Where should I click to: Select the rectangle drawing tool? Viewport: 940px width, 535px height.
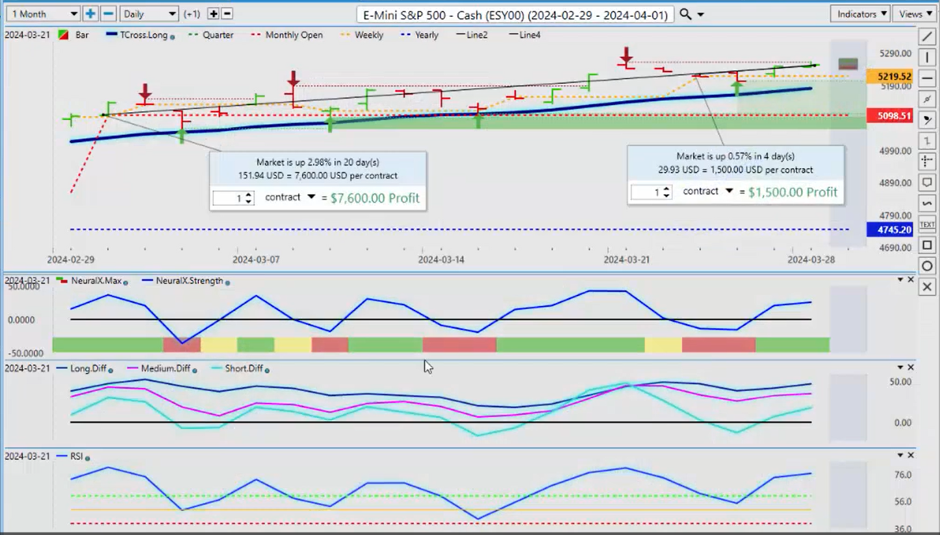927,245
